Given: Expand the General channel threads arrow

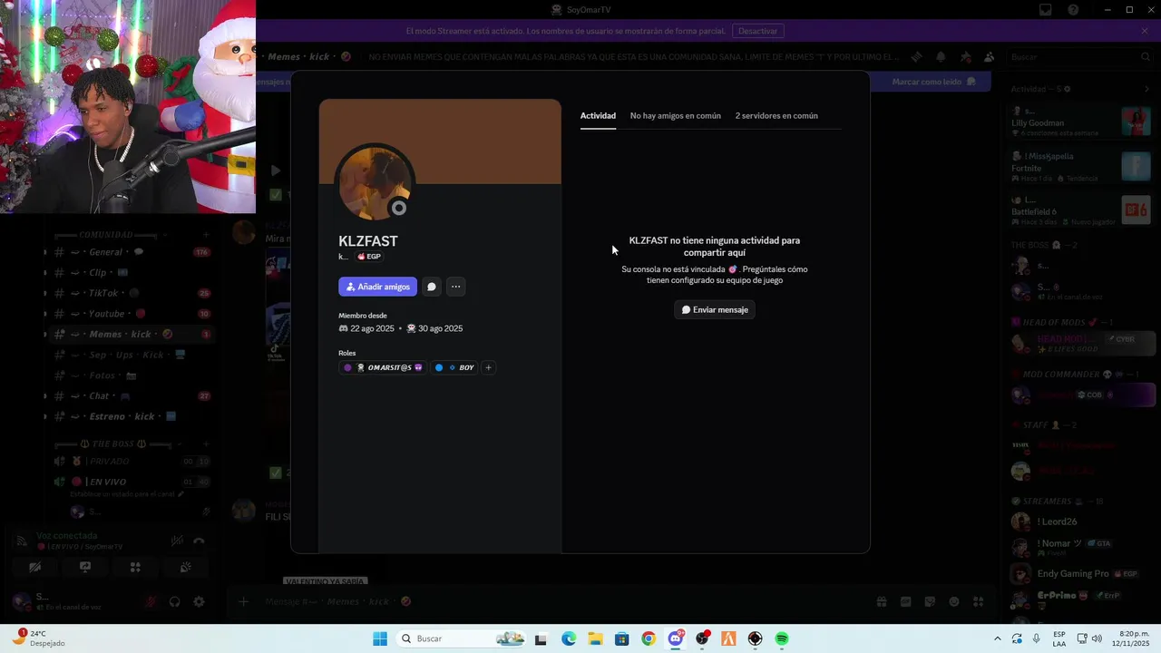Looking at the screenshot, I should coord(45,252).
